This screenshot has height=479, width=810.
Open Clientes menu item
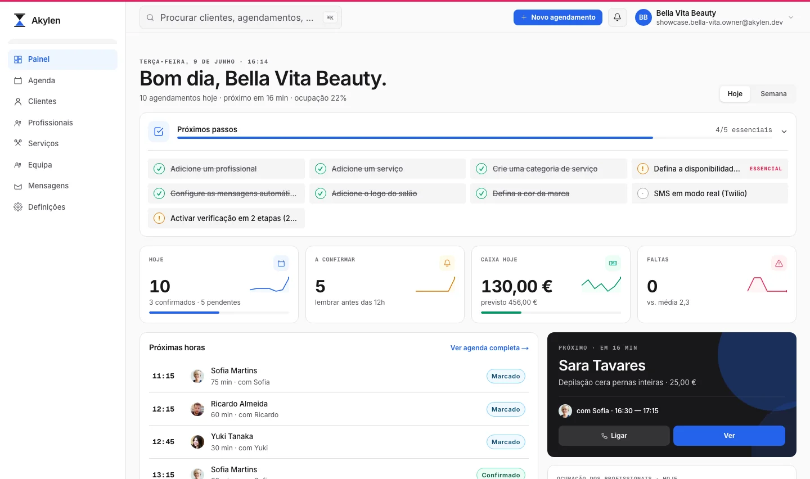tap(62, 102)
